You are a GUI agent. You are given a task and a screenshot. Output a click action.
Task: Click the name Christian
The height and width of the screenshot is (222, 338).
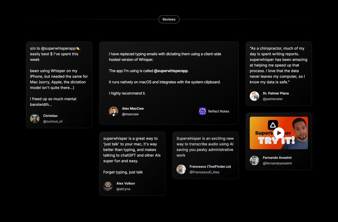click(x=50, y=116)
